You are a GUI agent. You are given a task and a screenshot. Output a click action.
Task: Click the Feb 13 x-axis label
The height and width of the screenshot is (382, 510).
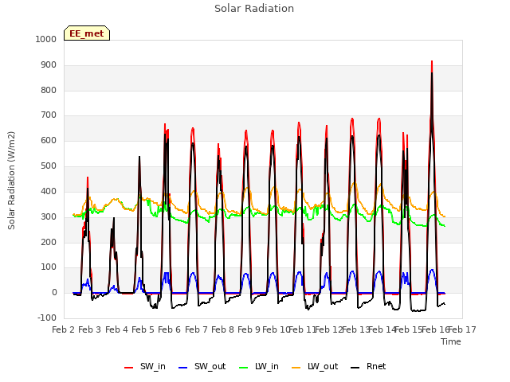(356, 329)
